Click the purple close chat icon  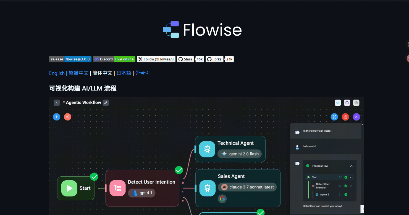pos(356,117)
